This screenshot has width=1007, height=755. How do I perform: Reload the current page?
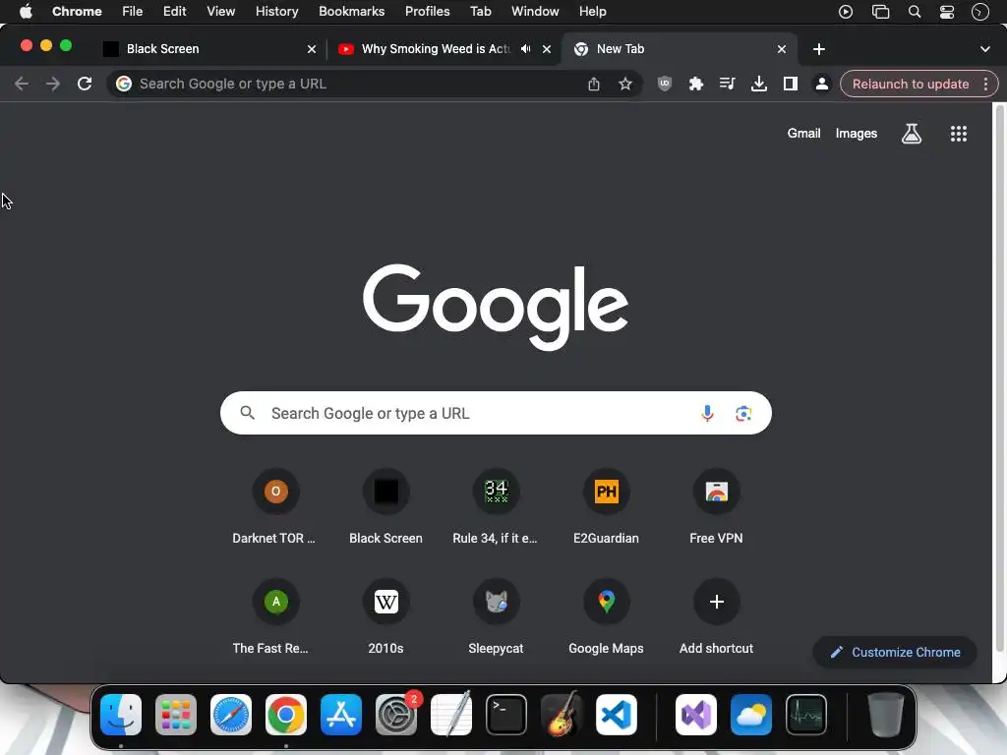tap(85, 84)
